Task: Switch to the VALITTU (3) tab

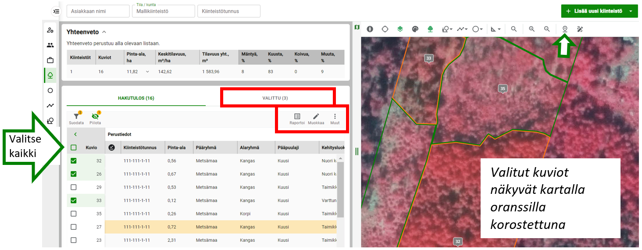Action: pos(278,98)
